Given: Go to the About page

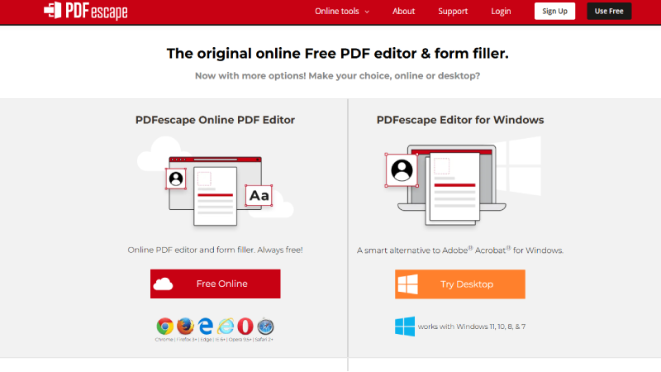Looking at the screenshot, I should [403, 12].
